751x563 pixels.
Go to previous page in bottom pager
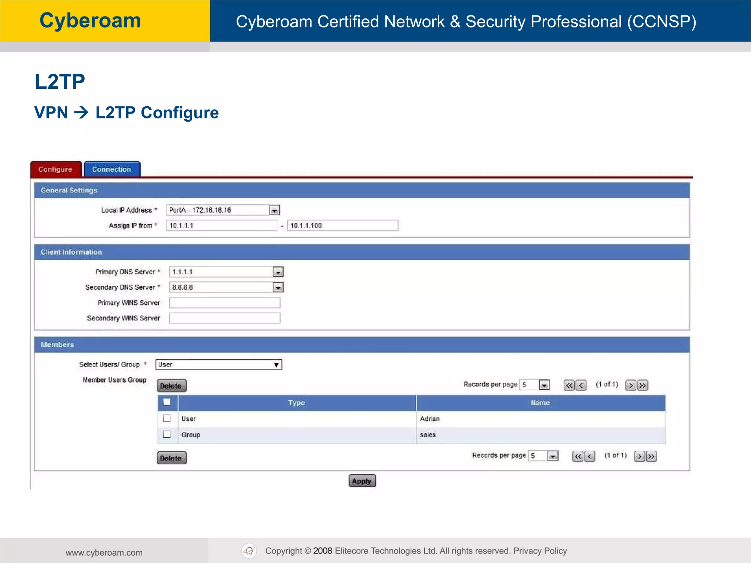tap(590, 456)
